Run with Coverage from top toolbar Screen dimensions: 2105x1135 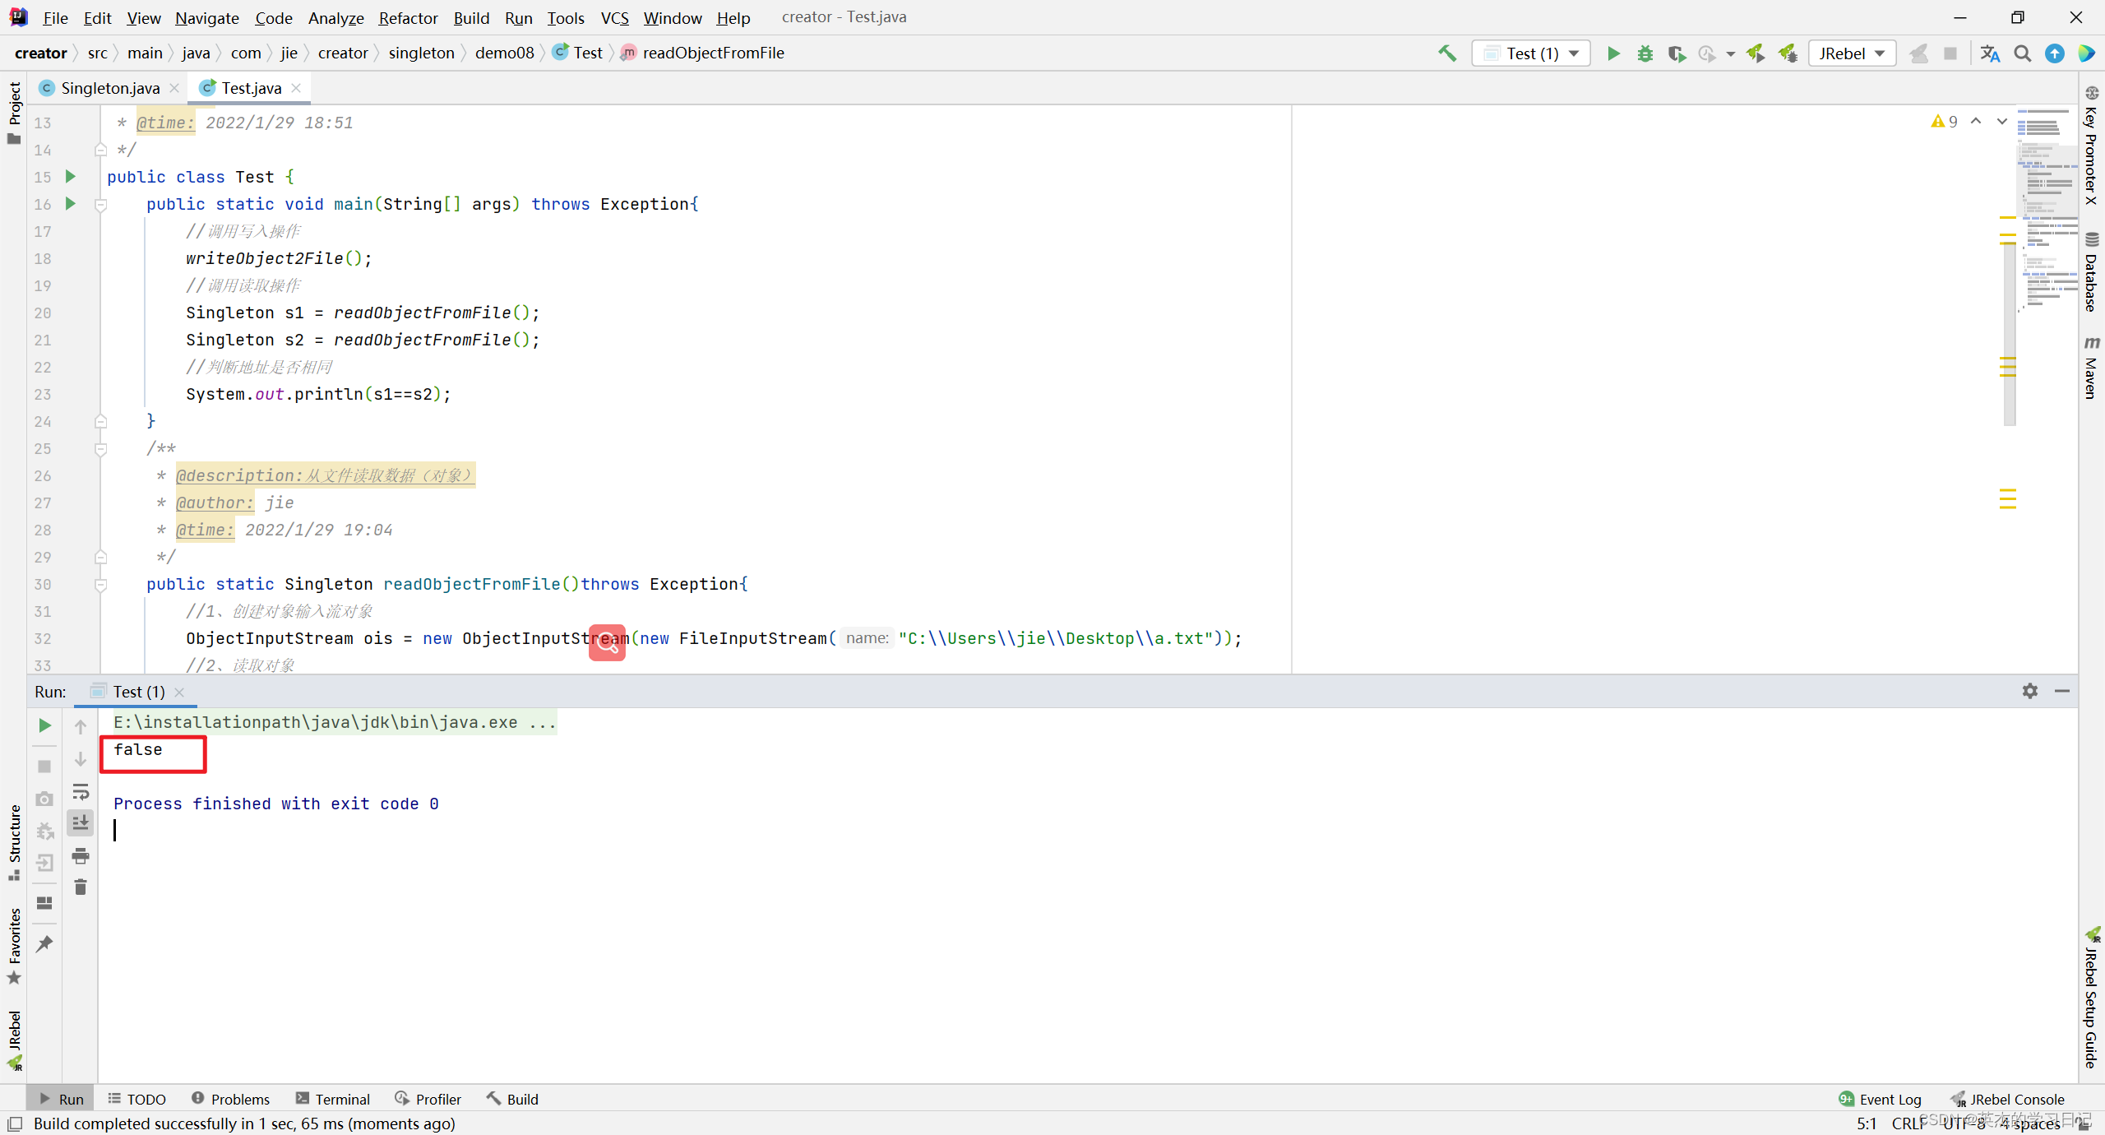click(1676, 53)
